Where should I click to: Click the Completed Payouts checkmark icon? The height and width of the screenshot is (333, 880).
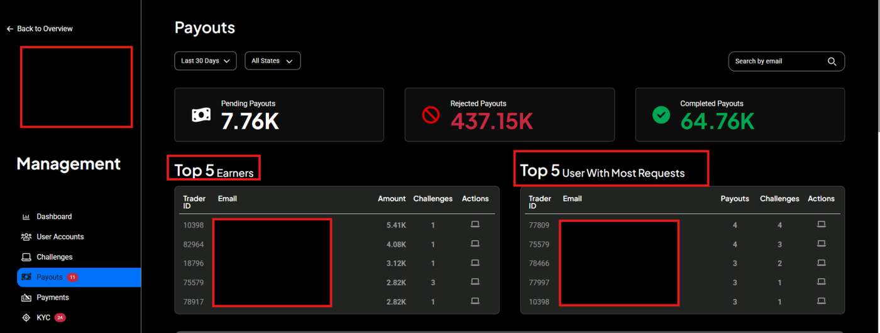pos(661,115)
